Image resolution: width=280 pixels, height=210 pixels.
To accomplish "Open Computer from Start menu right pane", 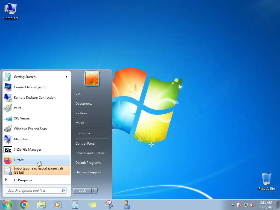I will click(83, 133).
